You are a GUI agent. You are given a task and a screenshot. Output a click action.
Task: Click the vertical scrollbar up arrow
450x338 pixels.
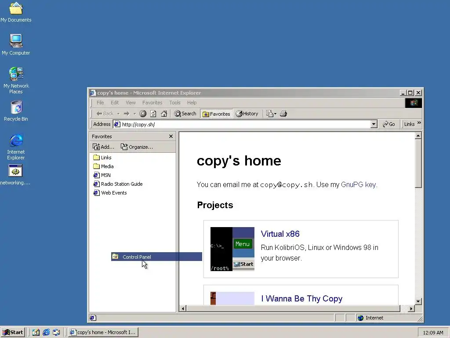pyautogui.click(x=418, y=136)
